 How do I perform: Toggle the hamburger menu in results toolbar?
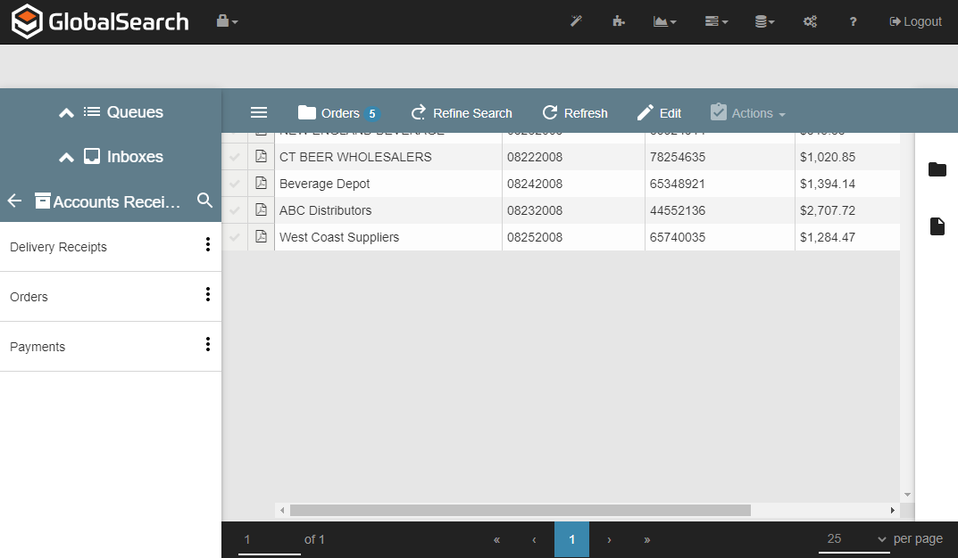click(x=259, y=112)
